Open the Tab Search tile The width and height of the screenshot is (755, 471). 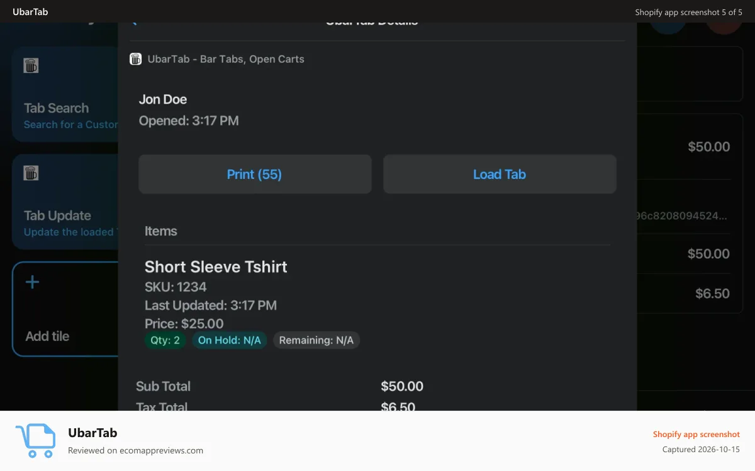coord(65,94)
